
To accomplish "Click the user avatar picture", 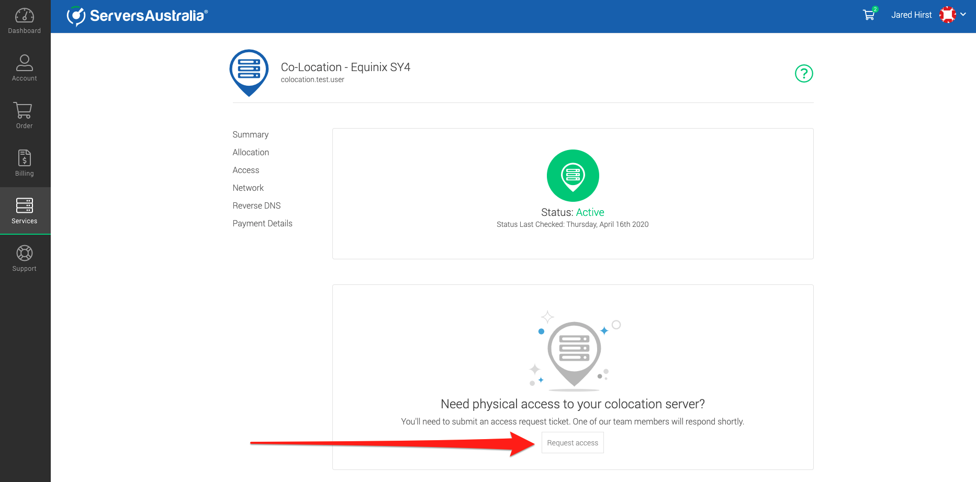I will click(947, 15).
